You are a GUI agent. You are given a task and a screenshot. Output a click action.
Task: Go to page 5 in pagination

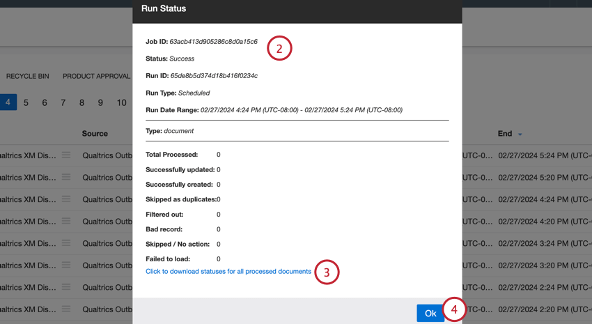[26, 102]
